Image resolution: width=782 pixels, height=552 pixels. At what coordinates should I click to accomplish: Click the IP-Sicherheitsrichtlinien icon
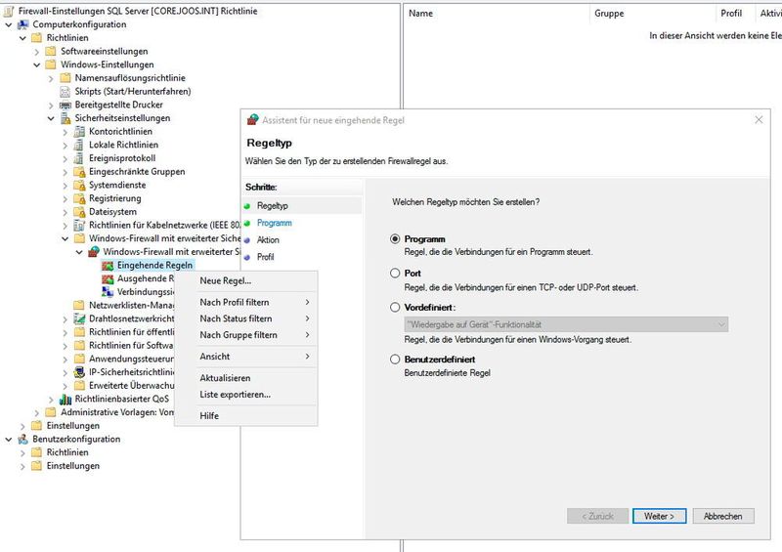point(79,372)
